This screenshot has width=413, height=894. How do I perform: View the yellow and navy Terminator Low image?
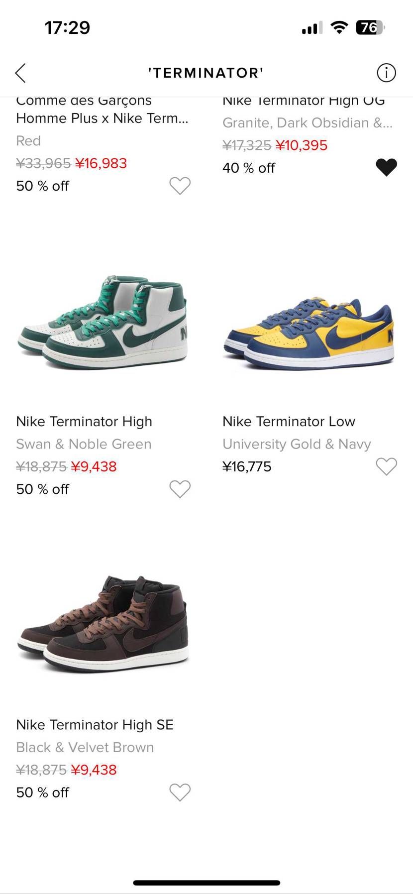(309, 333)
